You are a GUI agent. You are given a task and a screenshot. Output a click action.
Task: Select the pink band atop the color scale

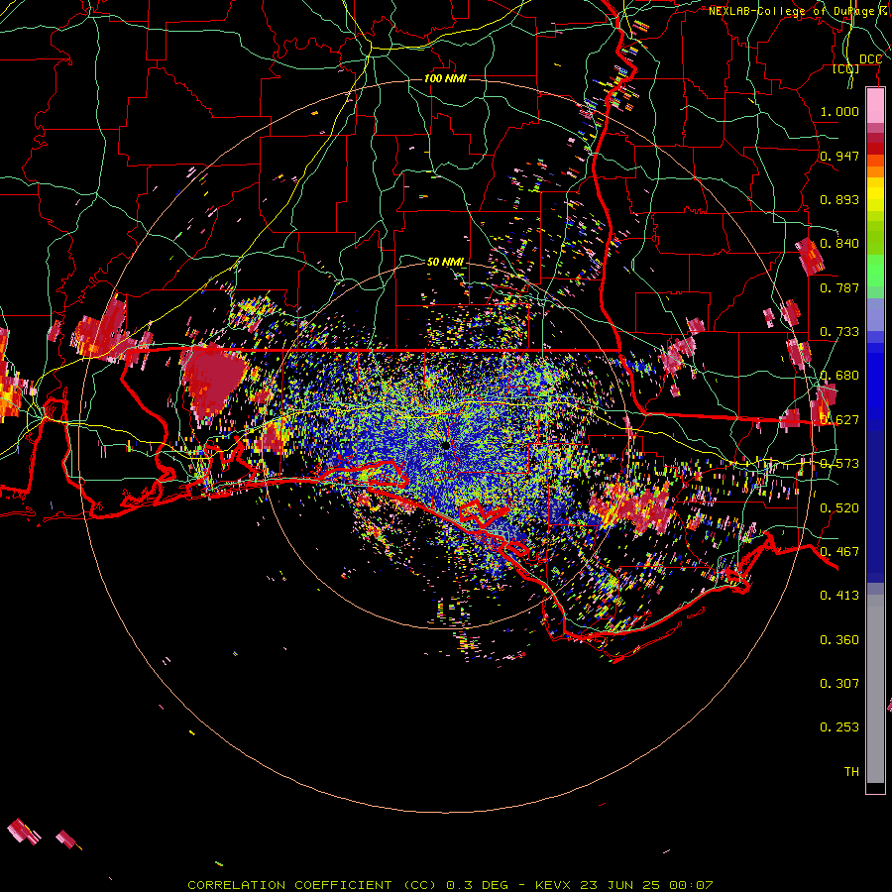875,106
